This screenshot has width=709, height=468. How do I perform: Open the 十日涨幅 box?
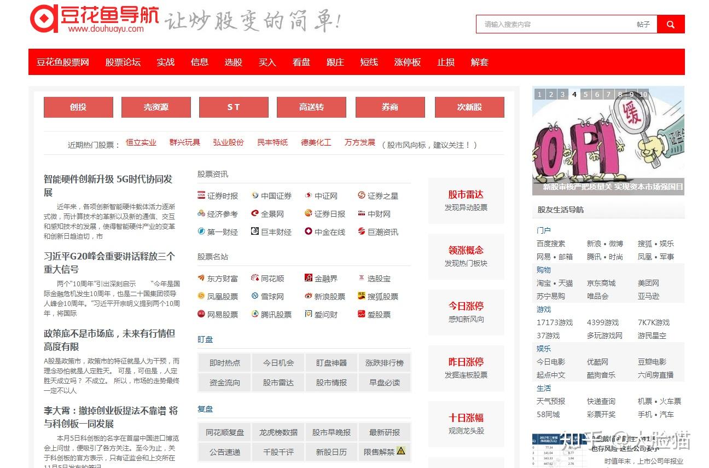(x=466, y=424)
